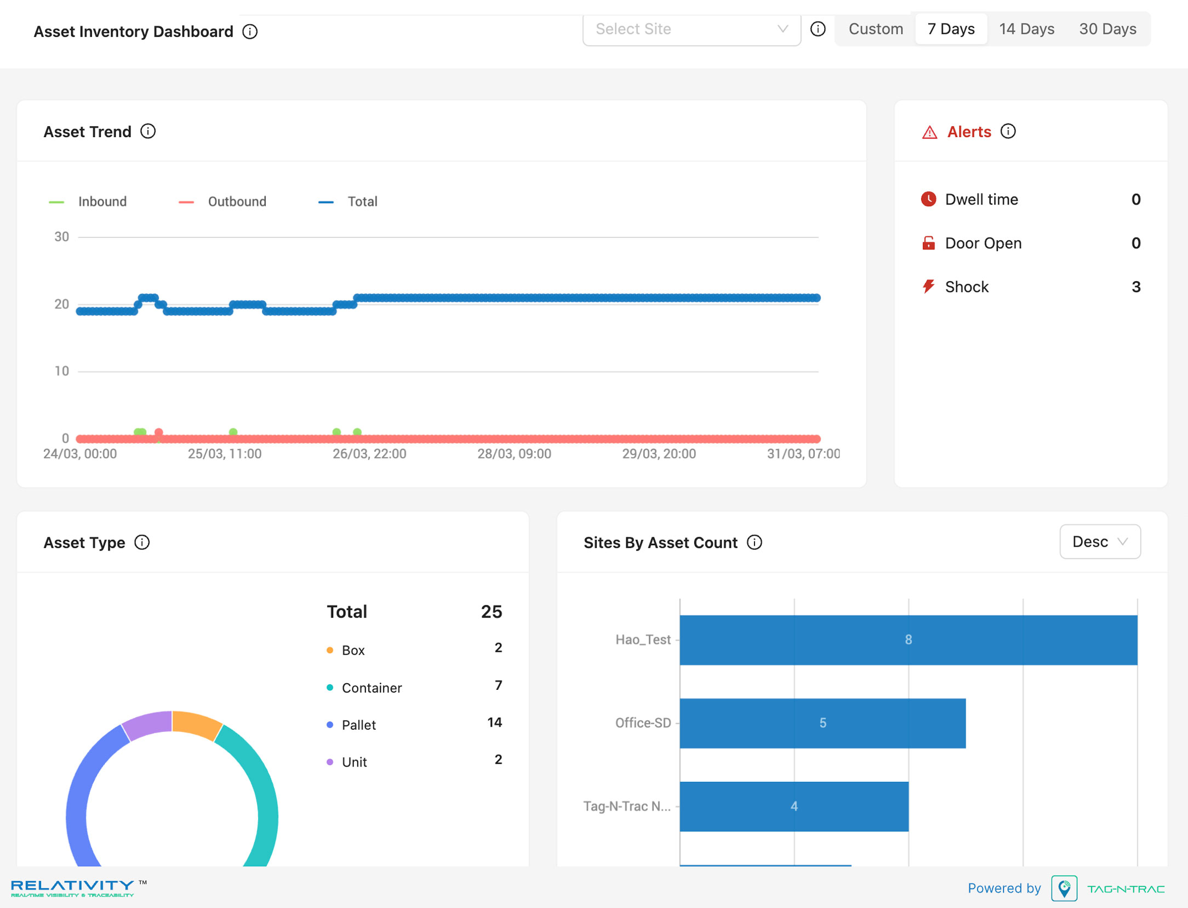Switch to the 30 Days range
Viewport: 1188px width, 908px height.
tap(1107, 29)
